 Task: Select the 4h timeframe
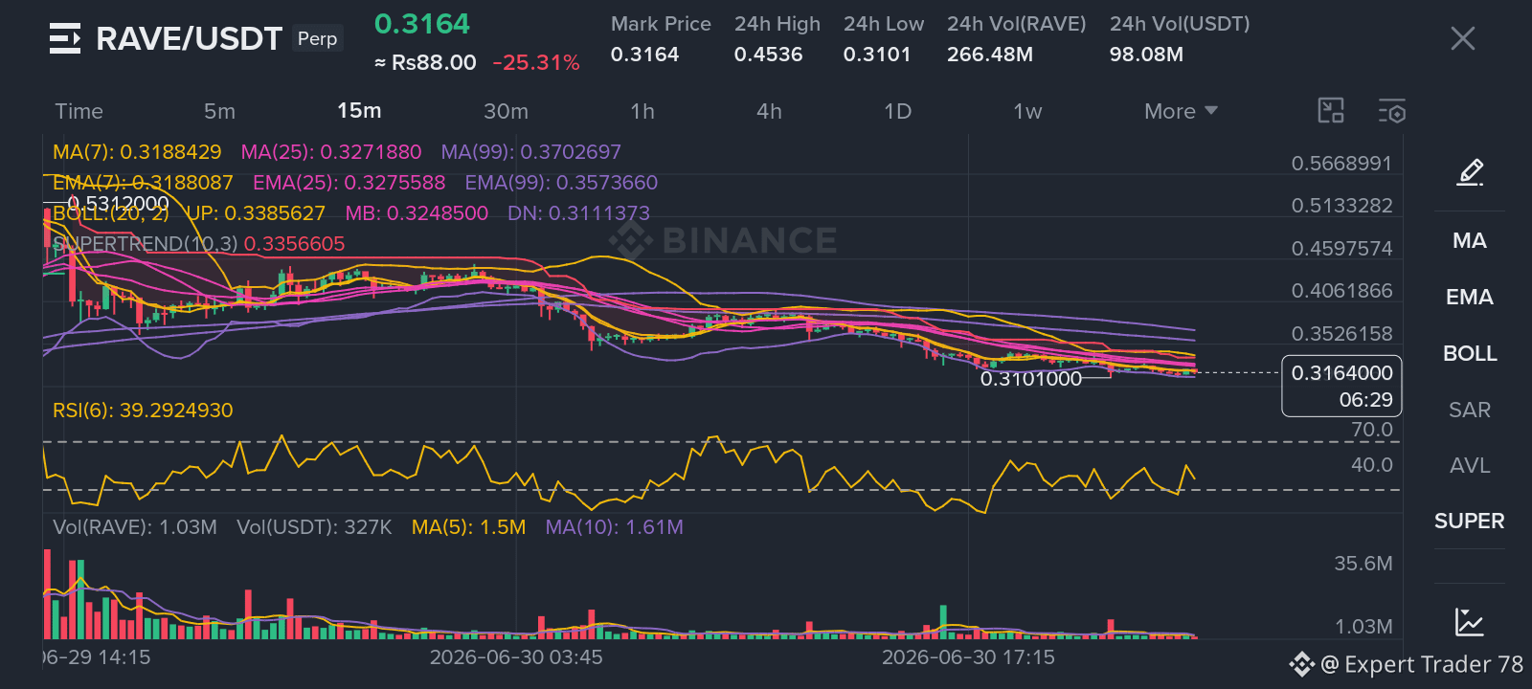769,111
